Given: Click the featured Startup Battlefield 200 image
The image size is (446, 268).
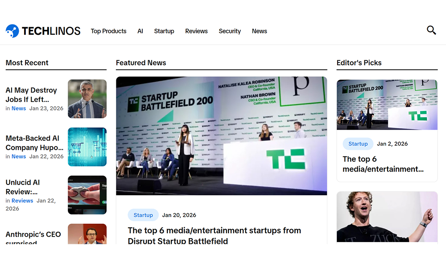Looking at the screenshot, I should point(221,136).
